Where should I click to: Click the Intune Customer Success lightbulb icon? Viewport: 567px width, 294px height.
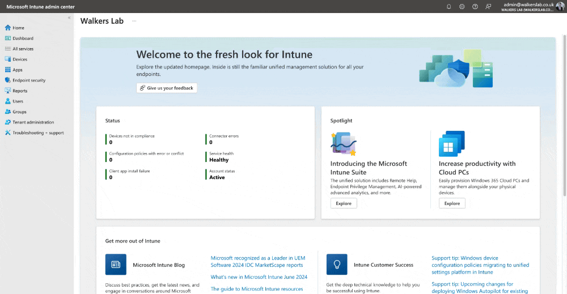click(337, 265)
